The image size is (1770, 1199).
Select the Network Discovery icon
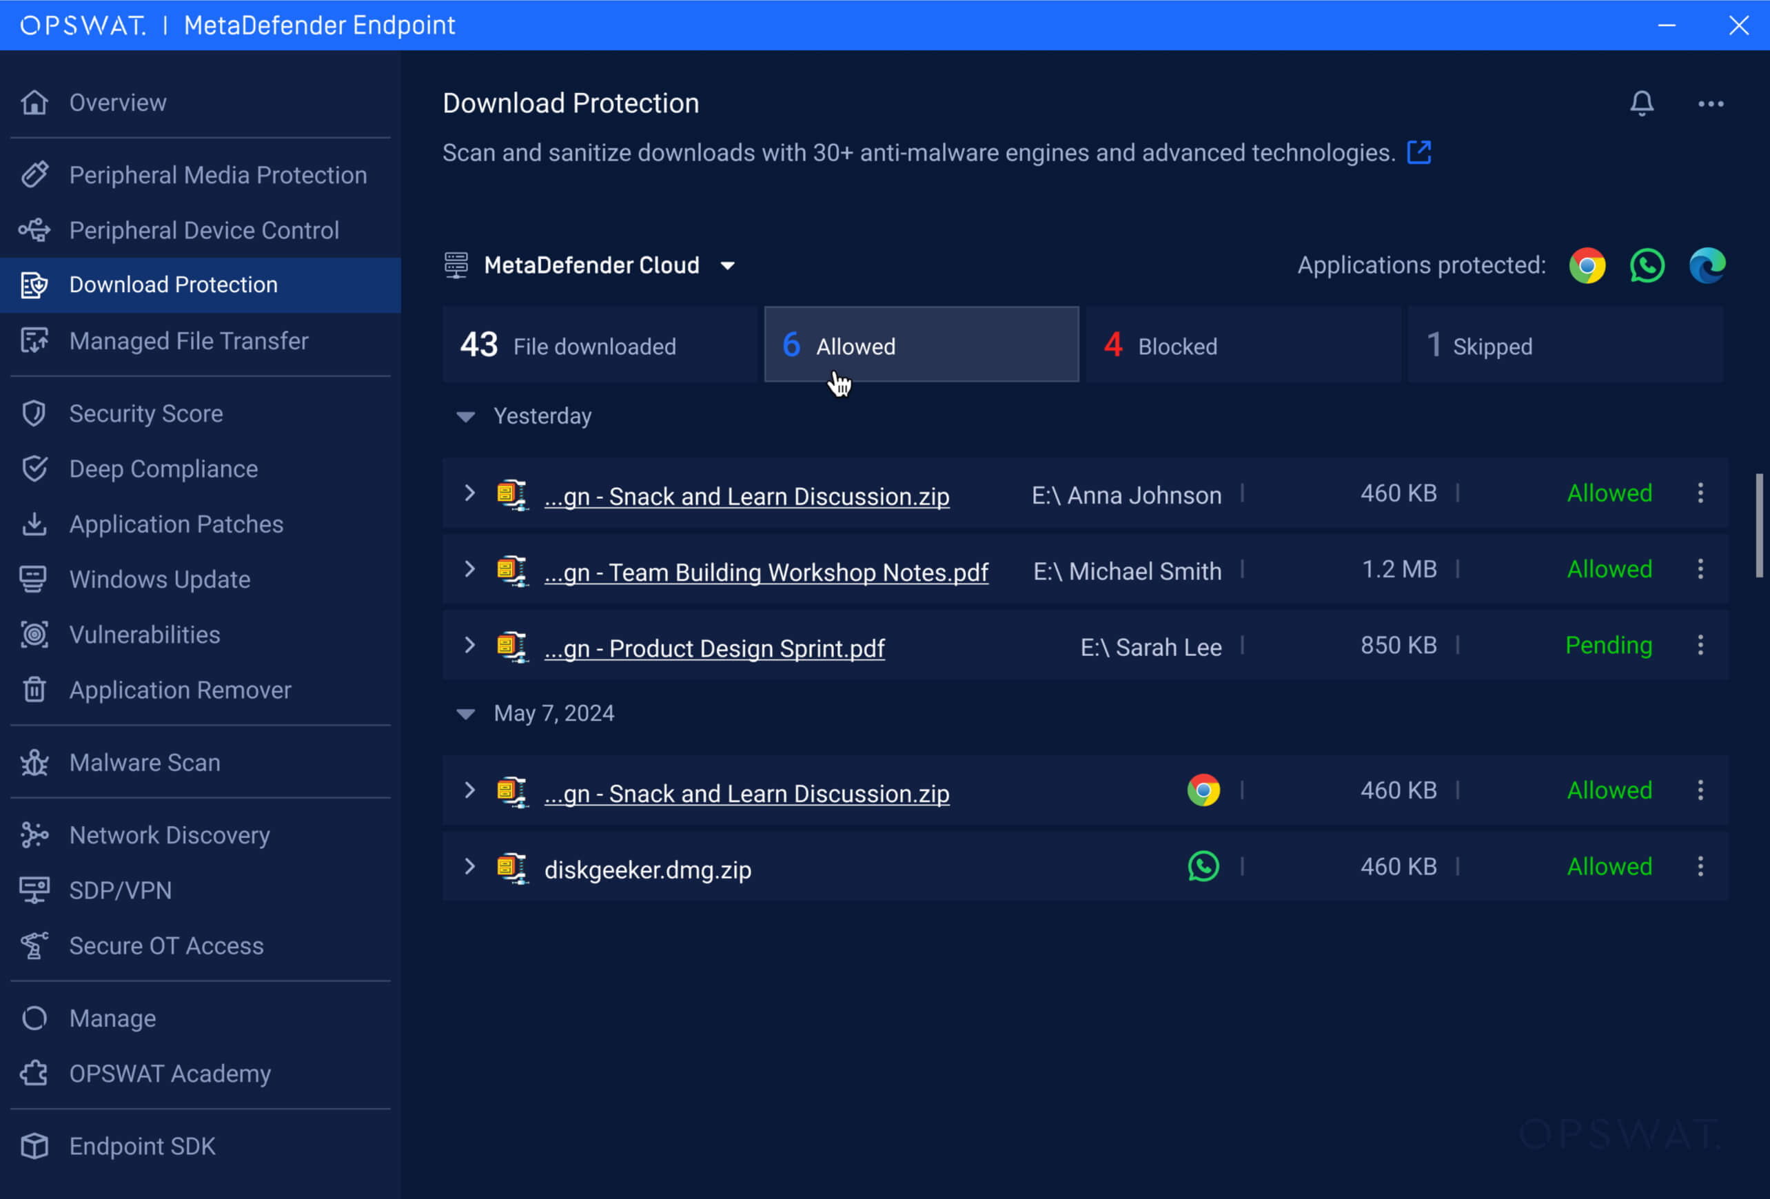(x=34, y=834)
